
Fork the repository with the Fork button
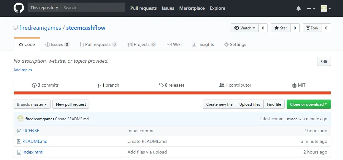point(312,28)
